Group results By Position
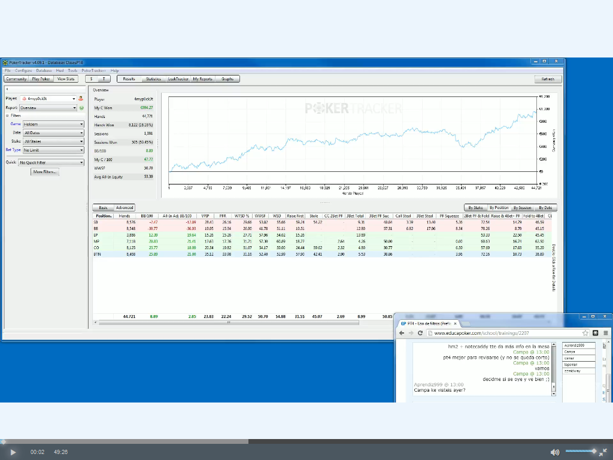The image size is (613, 460). [x=499, y=208]
